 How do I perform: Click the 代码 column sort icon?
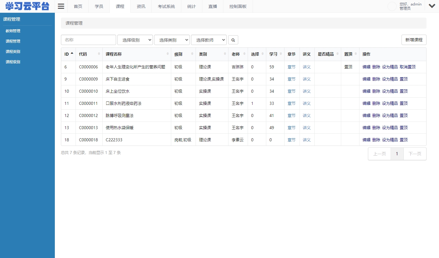point(99,54)
